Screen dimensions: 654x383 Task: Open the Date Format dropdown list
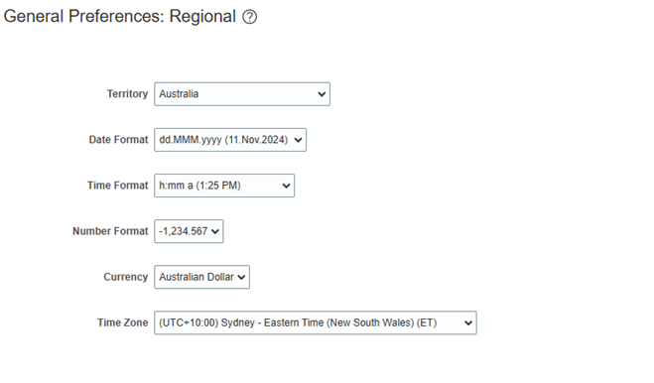pos(230,140)
